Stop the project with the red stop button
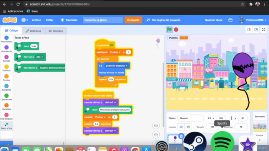Screen dimensions: 269x151 pyautogui.click(x=176, y=30)
